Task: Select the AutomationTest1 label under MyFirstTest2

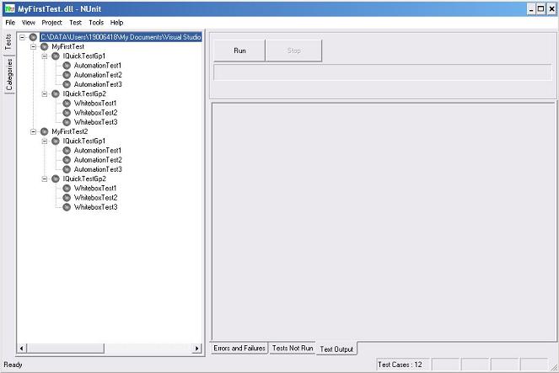Action: 98,151
